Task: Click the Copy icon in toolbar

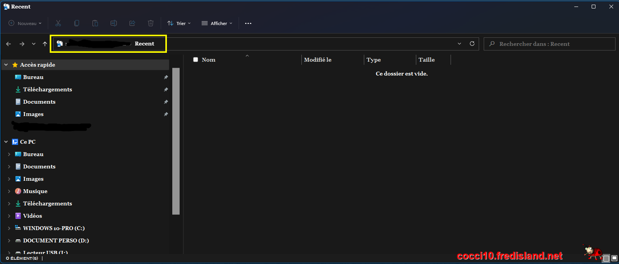Action: [77, 23]
